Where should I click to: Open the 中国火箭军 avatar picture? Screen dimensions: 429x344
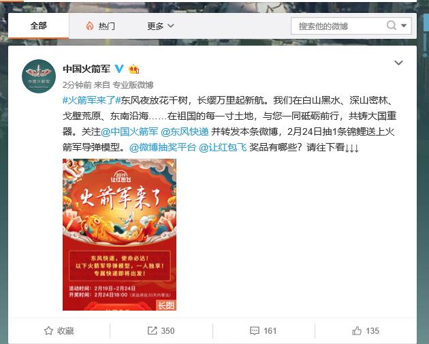pos(39,76)
